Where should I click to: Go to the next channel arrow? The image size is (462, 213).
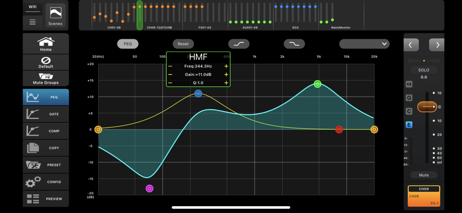coord(437,45)
